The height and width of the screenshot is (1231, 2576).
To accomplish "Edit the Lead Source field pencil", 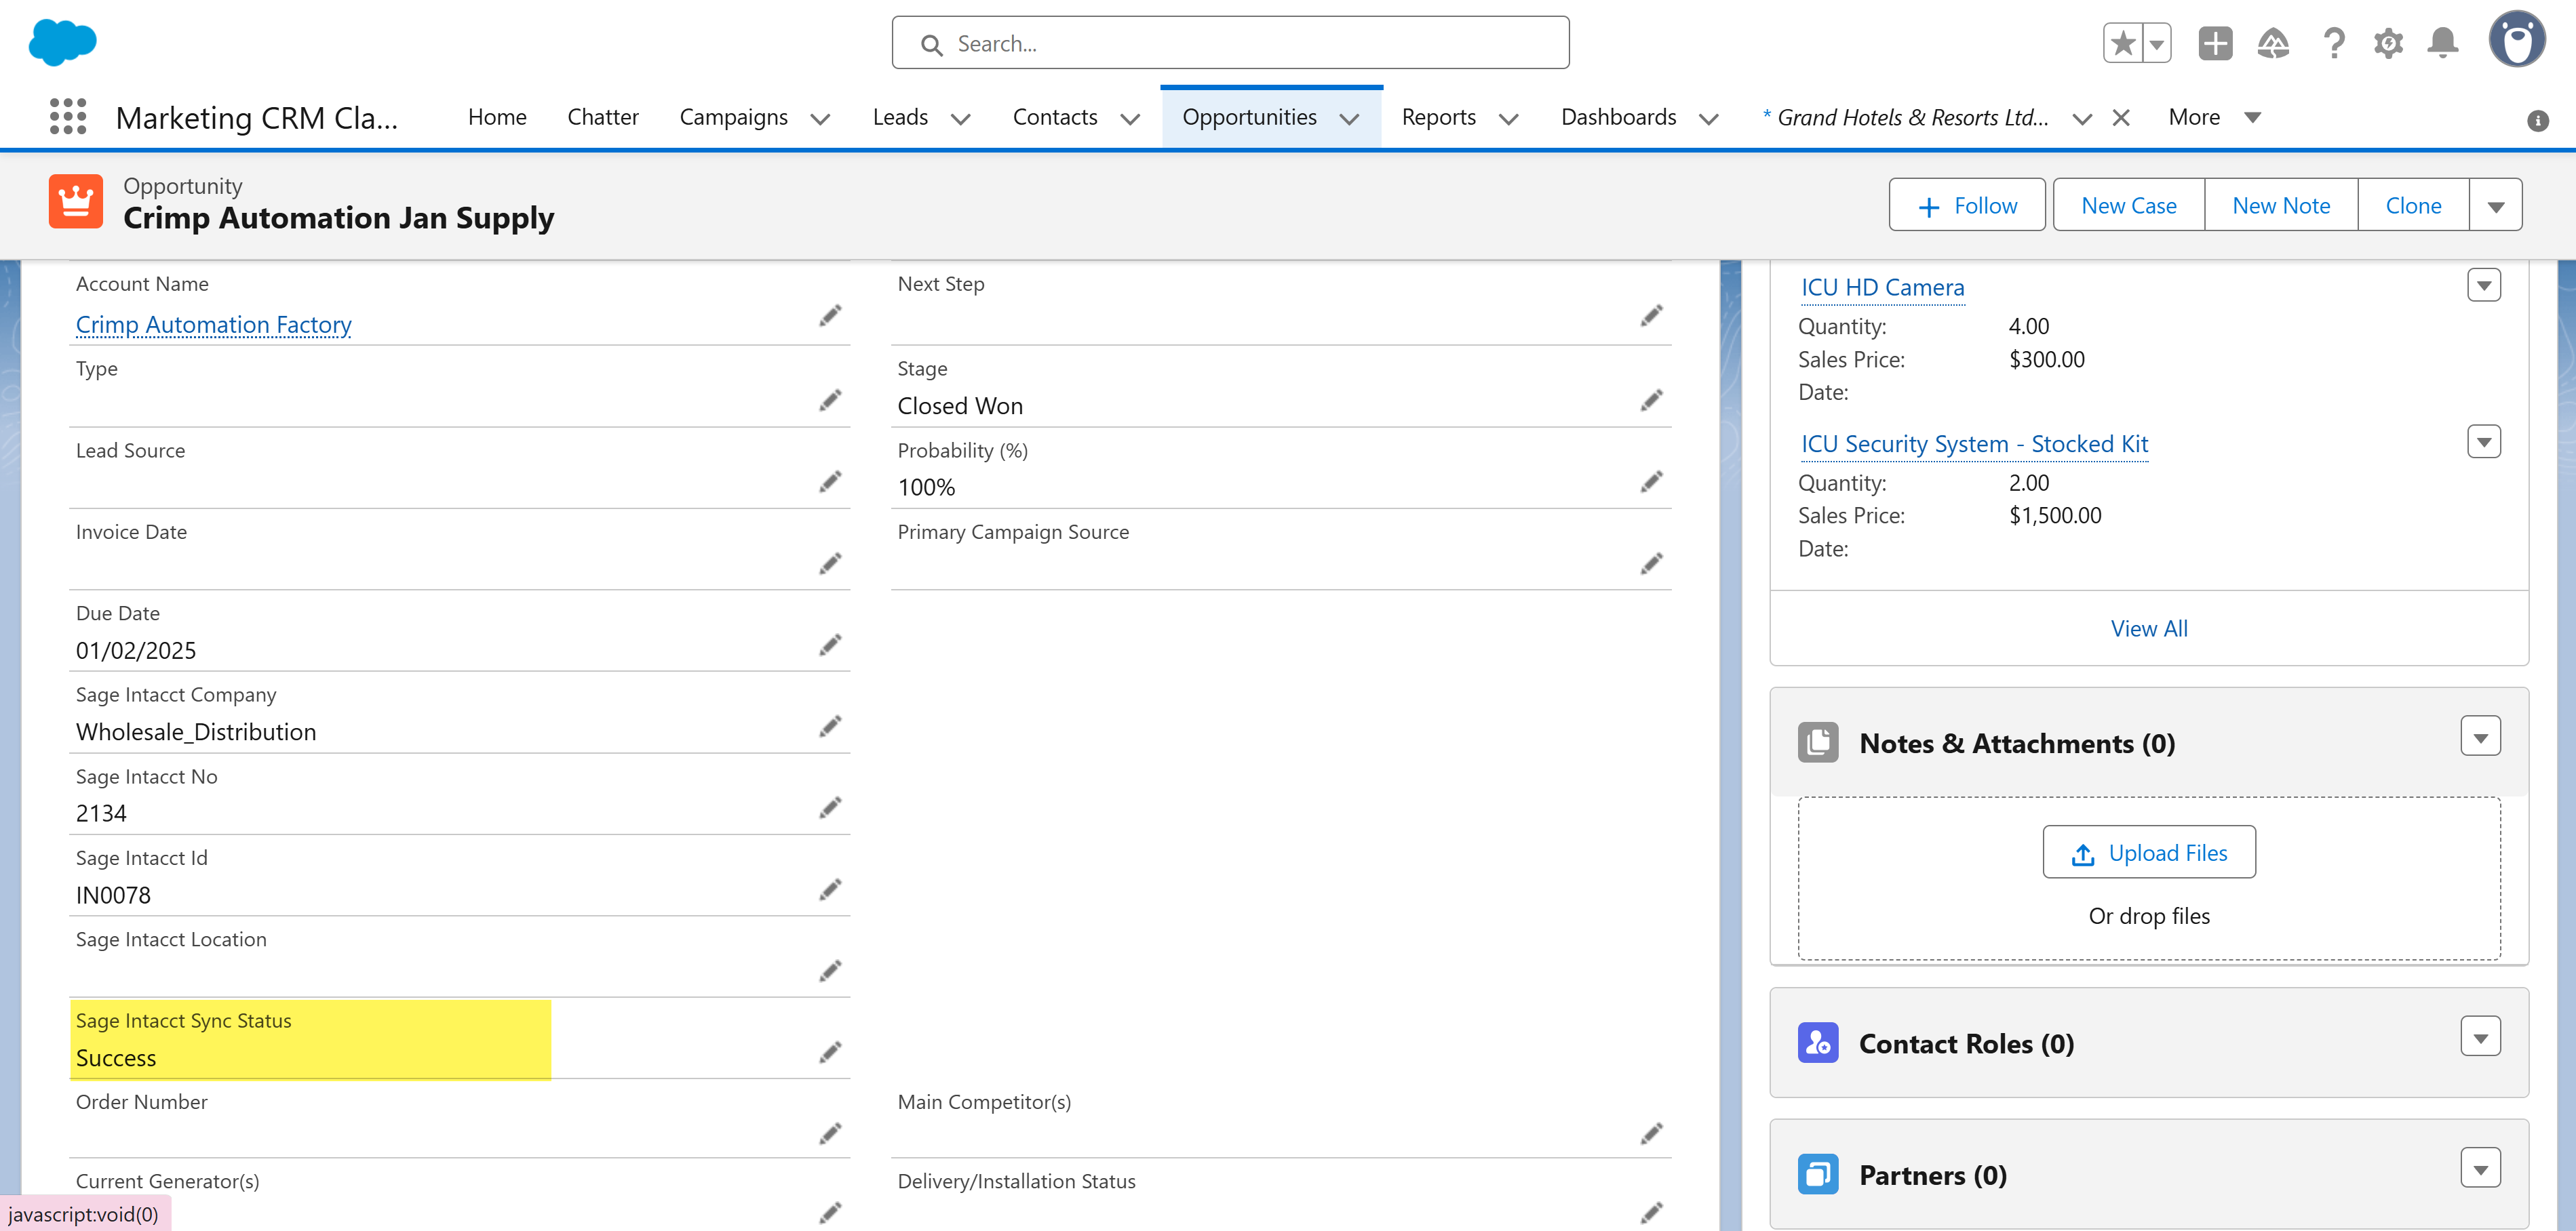I will (830, 483).
